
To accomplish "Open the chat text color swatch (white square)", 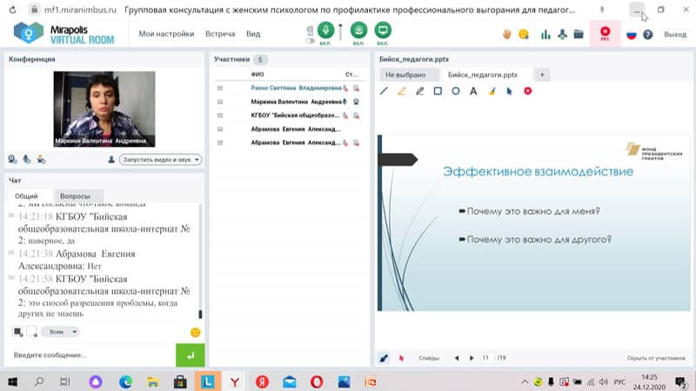I will click(x=32, y=332).
